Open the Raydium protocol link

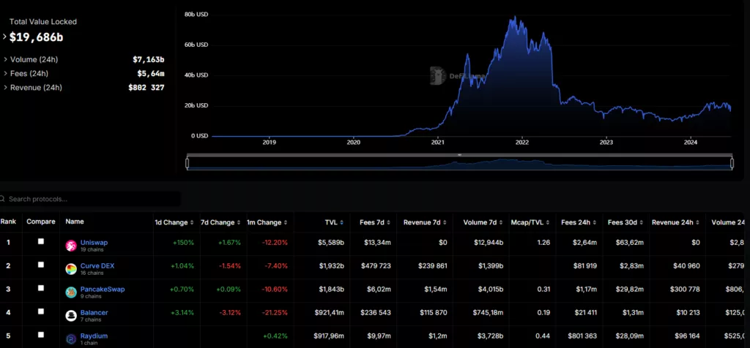pos(94,336)
